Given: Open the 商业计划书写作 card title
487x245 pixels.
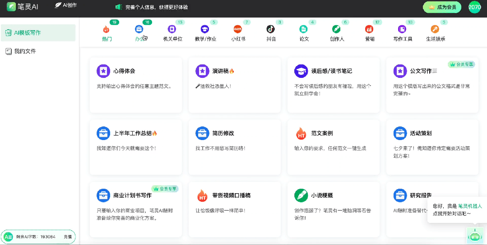Looking at the screenshot, I should (x=133, y=195).
